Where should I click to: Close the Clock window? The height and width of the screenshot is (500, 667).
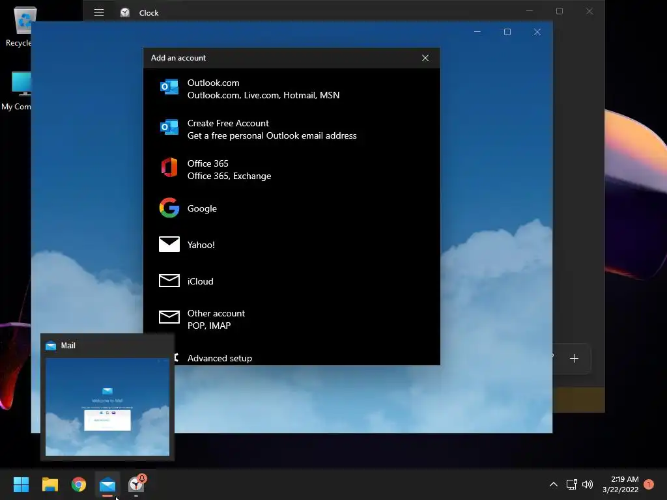[589, 11]
